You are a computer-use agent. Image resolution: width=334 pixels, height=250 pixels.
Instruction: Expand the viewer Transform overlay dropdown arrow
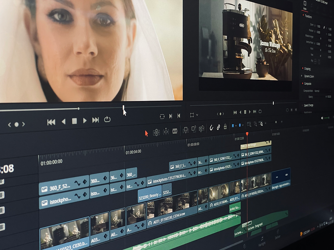pyautogui.click(x=197, y=115)
